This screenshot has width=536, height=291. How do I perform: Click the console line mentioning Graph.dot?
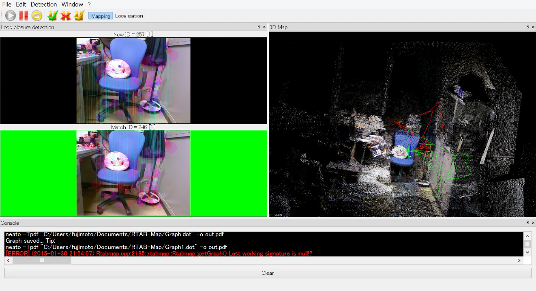pyautogui.click(x=114, y=234)
